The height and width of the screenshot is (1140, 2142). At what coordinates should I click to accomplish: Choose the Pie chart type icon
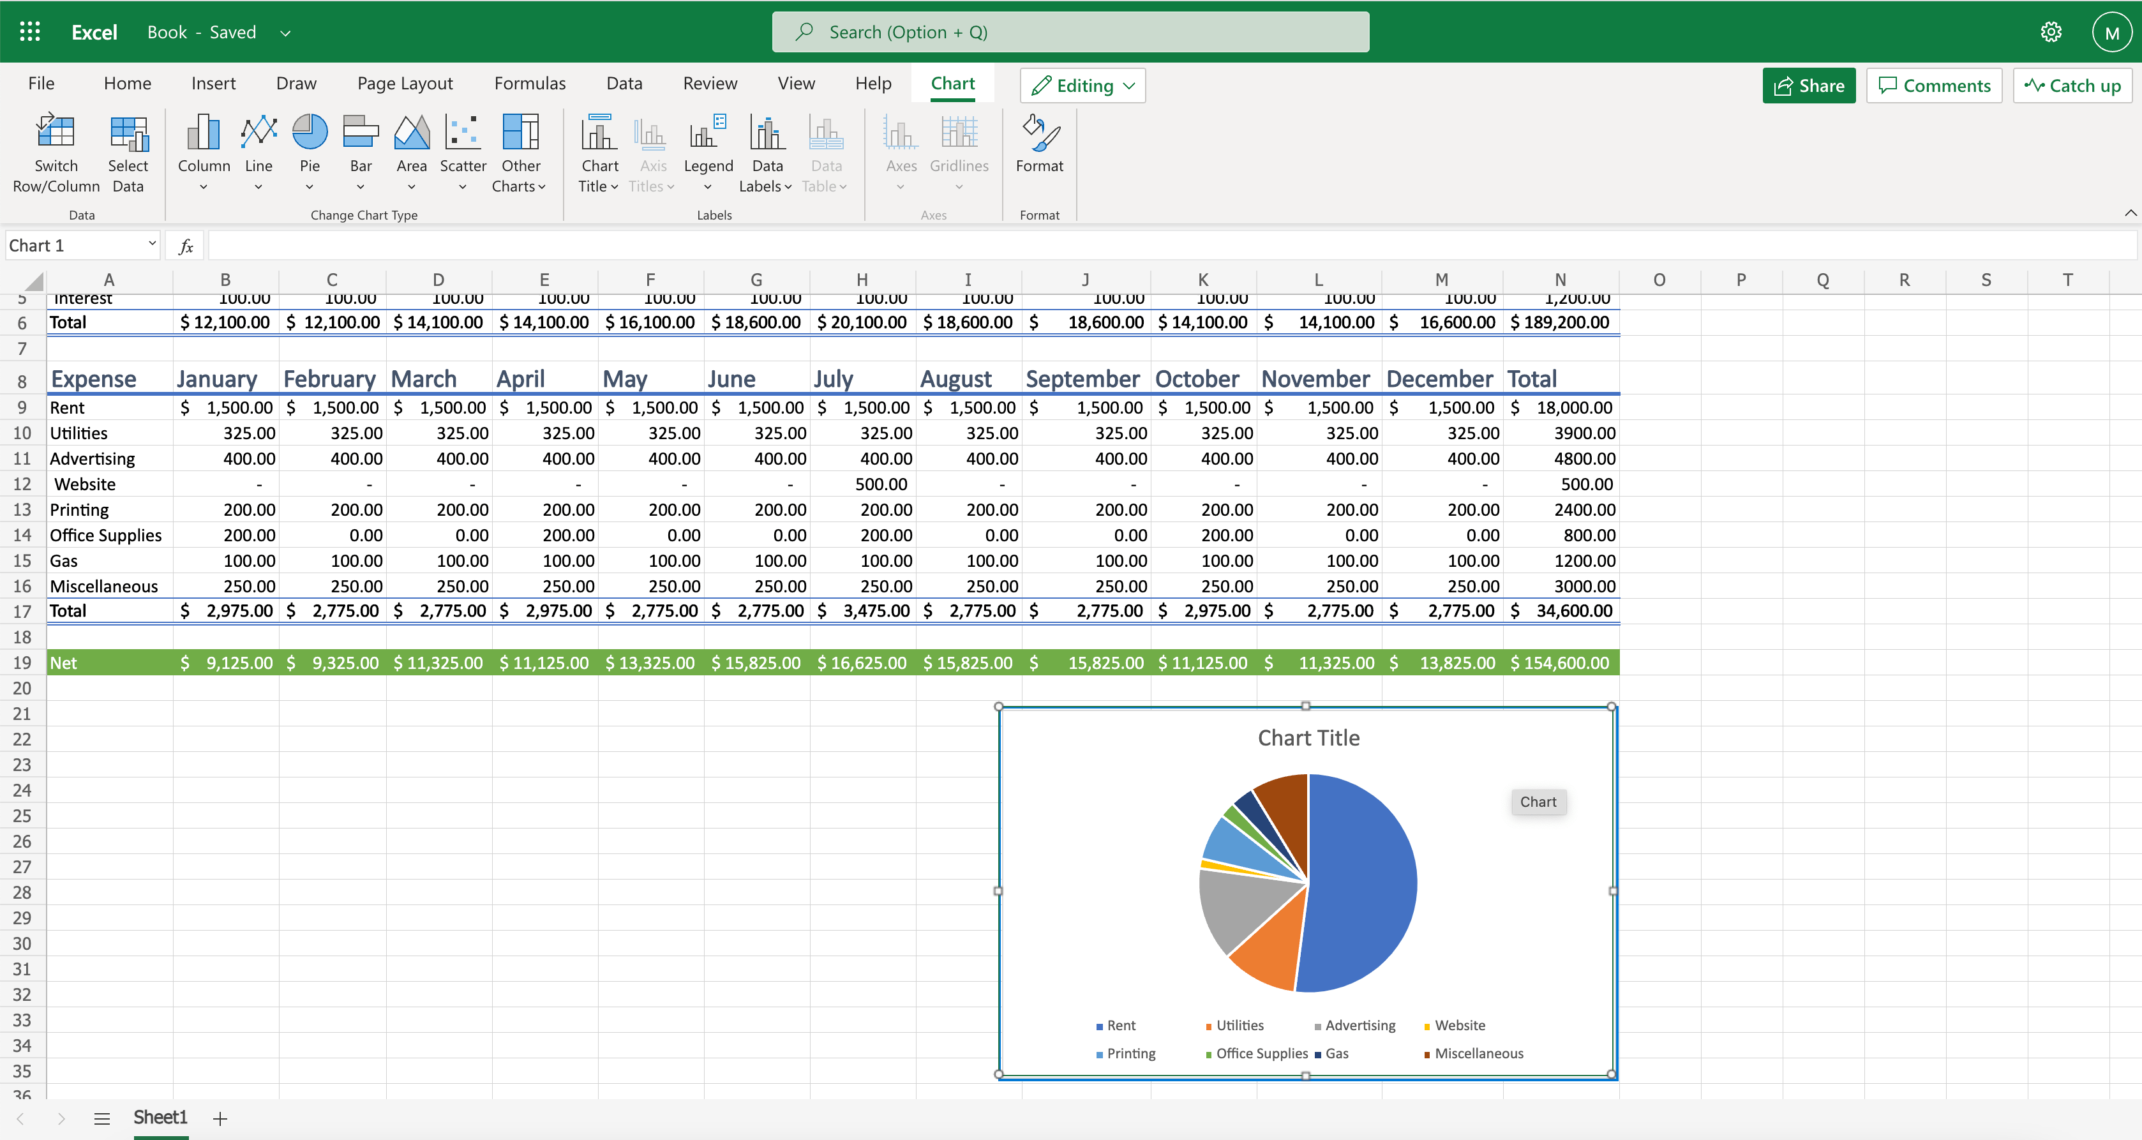(x=310, y=133)
